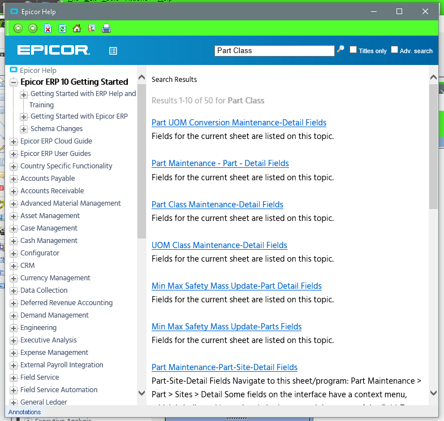Select the Demand Management topic
The image size is (444, 421).
pyautogui.click(x=54, y=315)
